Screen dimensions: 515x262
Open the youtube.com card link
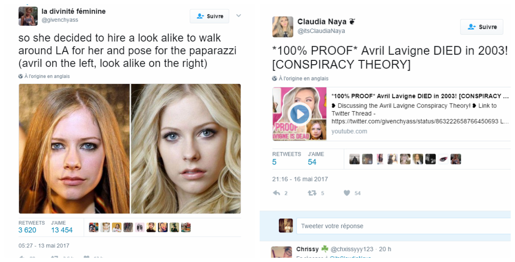pyautogui.click(x=349, y=131)
